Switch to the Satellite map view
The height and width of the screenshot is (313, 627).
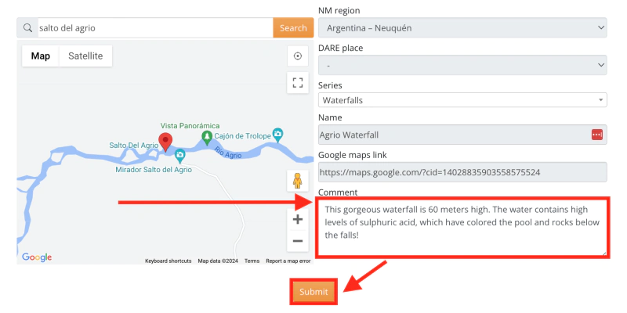85,56
